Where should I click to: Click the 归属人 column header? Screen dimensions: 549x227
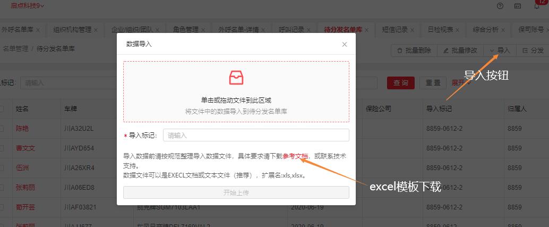tap(517, 109)
